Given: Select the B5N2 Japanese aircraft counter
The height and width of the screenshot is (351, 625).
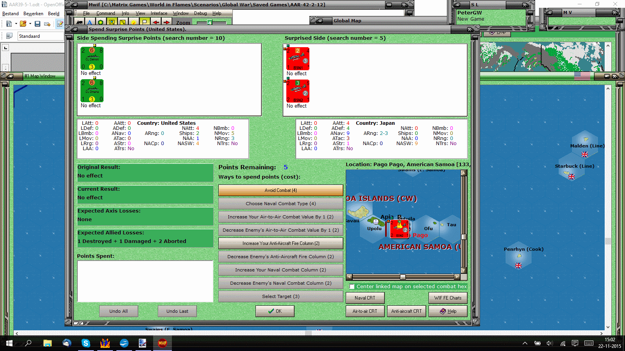Looking at the screenshot, I should 298,91.
